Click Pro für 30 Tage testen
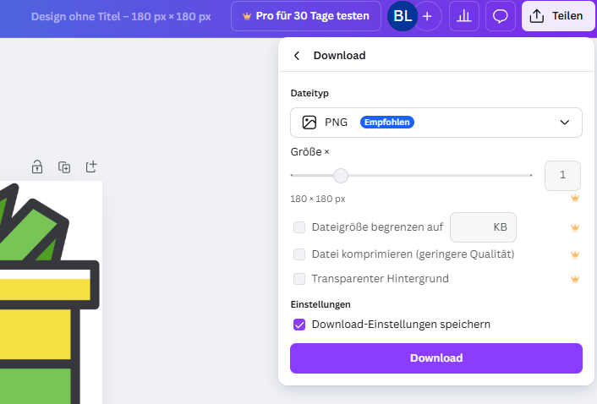The width and height of the screenshot is (597, 404). click(305, 16)
